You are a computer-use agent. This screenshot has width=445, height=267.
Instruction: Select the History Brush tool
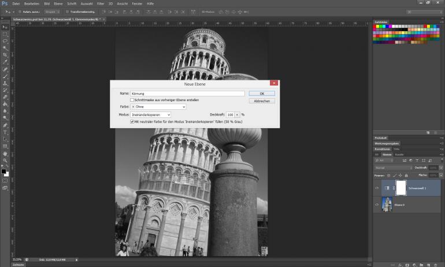(5, 90)
